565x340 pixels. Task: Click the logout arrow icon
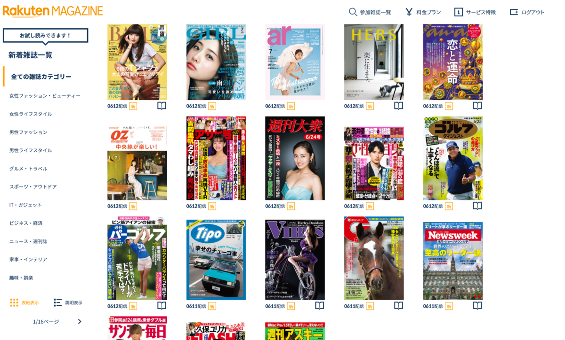pos(514,12)
